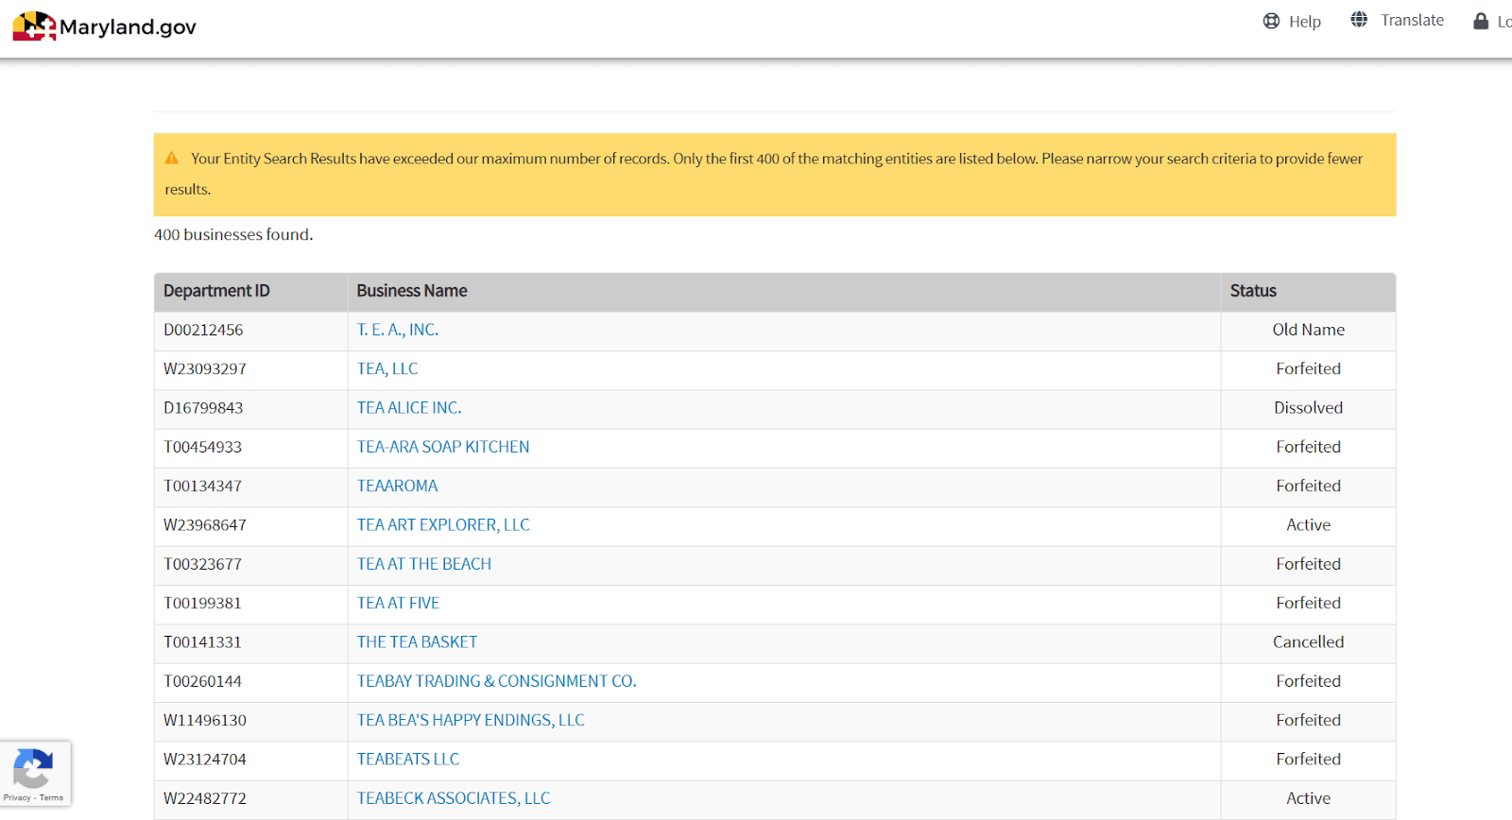View TEA ALICE INC. details
The image size is (1512, 820).
click(x=409, y=407)
